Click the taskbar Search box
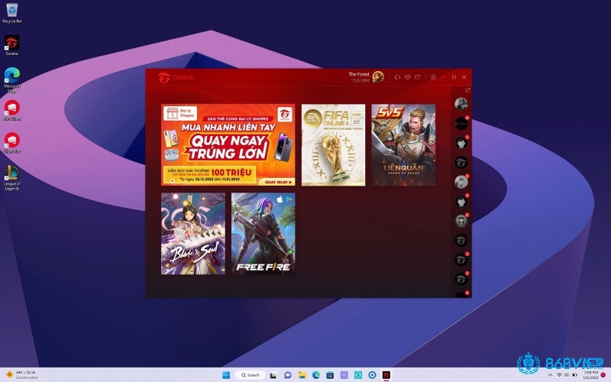This screenshot has width=611, height=382. click(251, 375)
